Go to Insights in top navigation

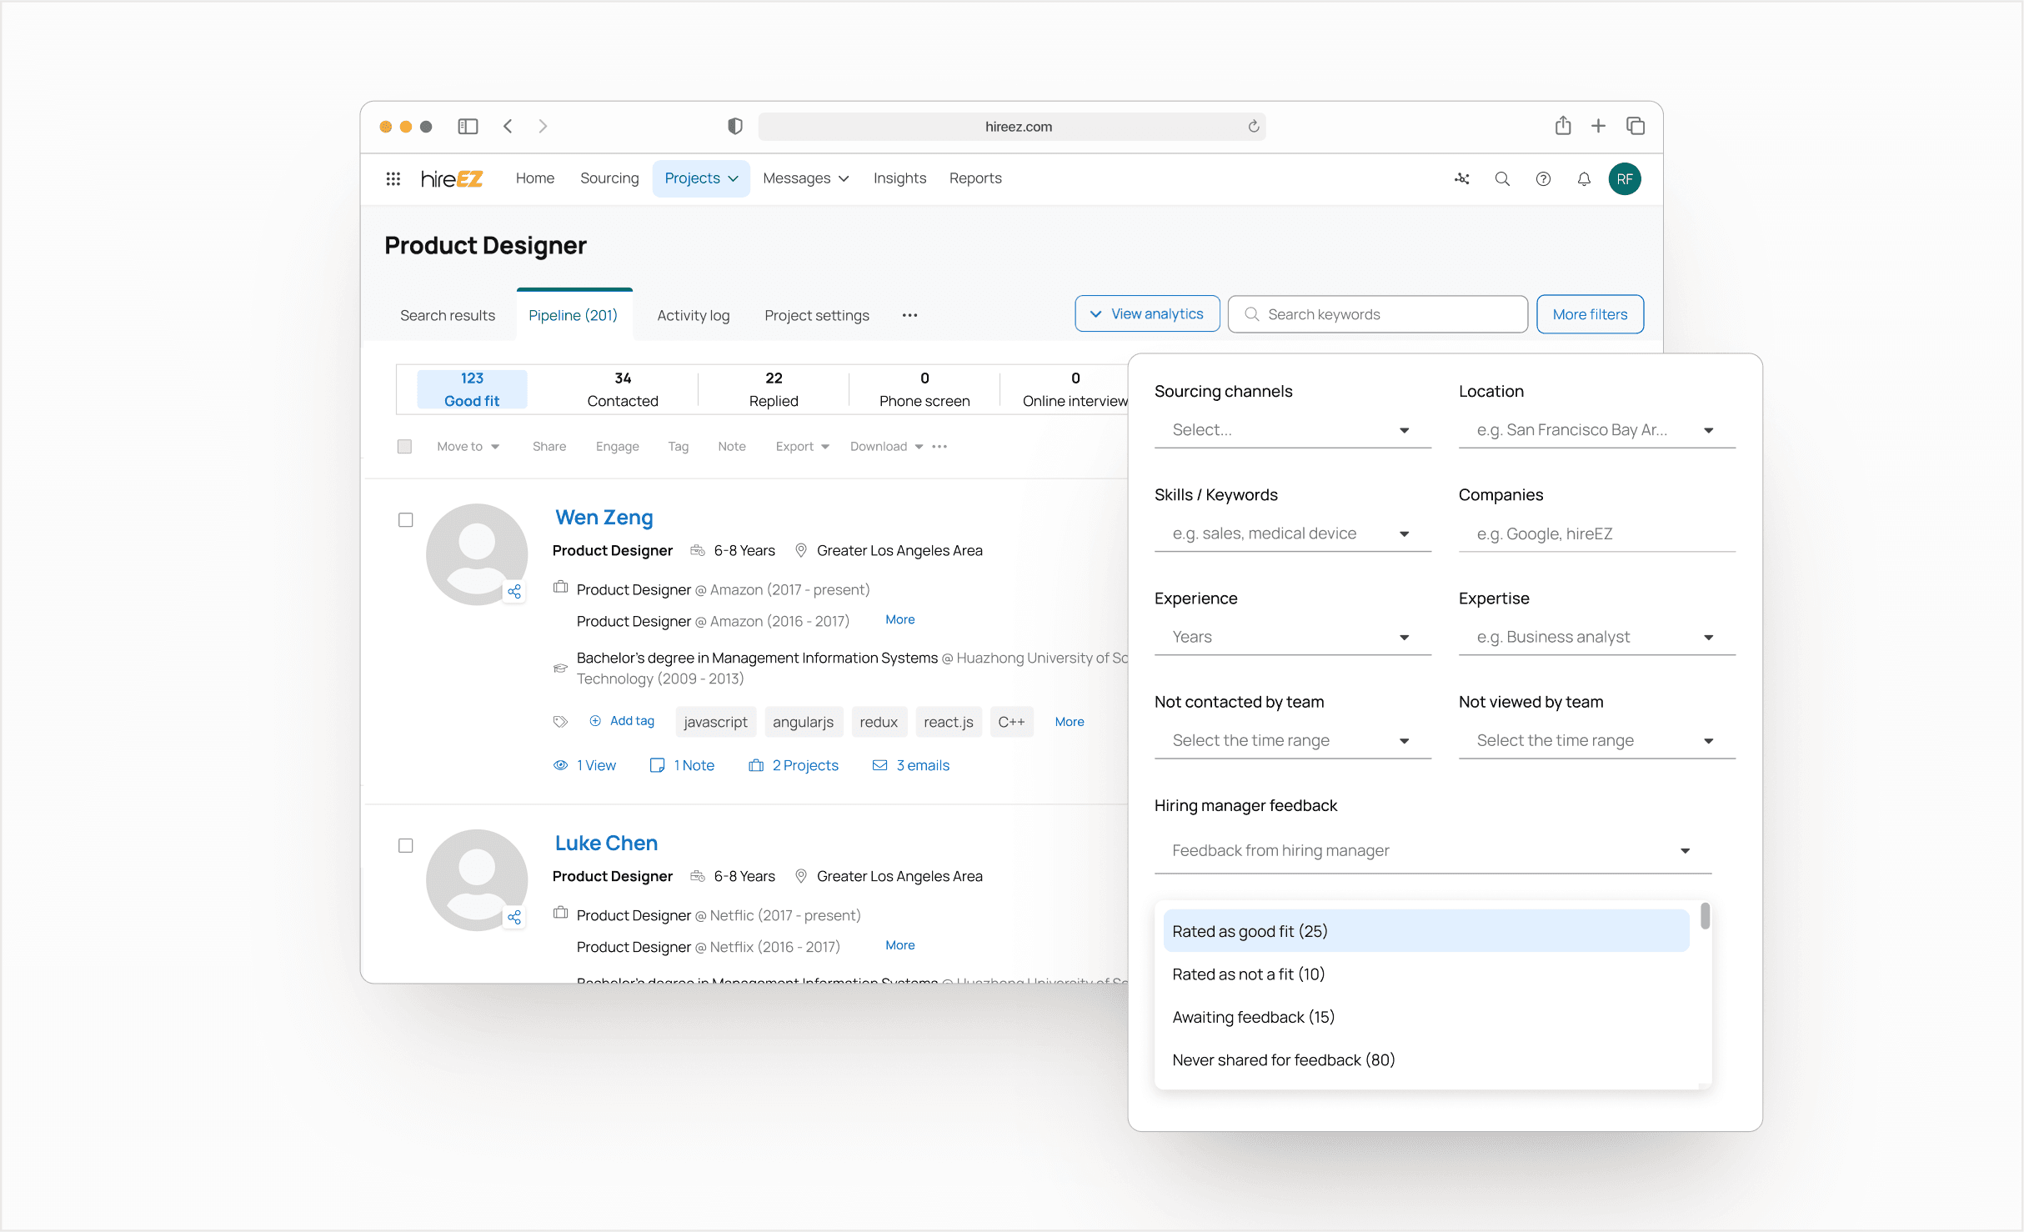899,178
